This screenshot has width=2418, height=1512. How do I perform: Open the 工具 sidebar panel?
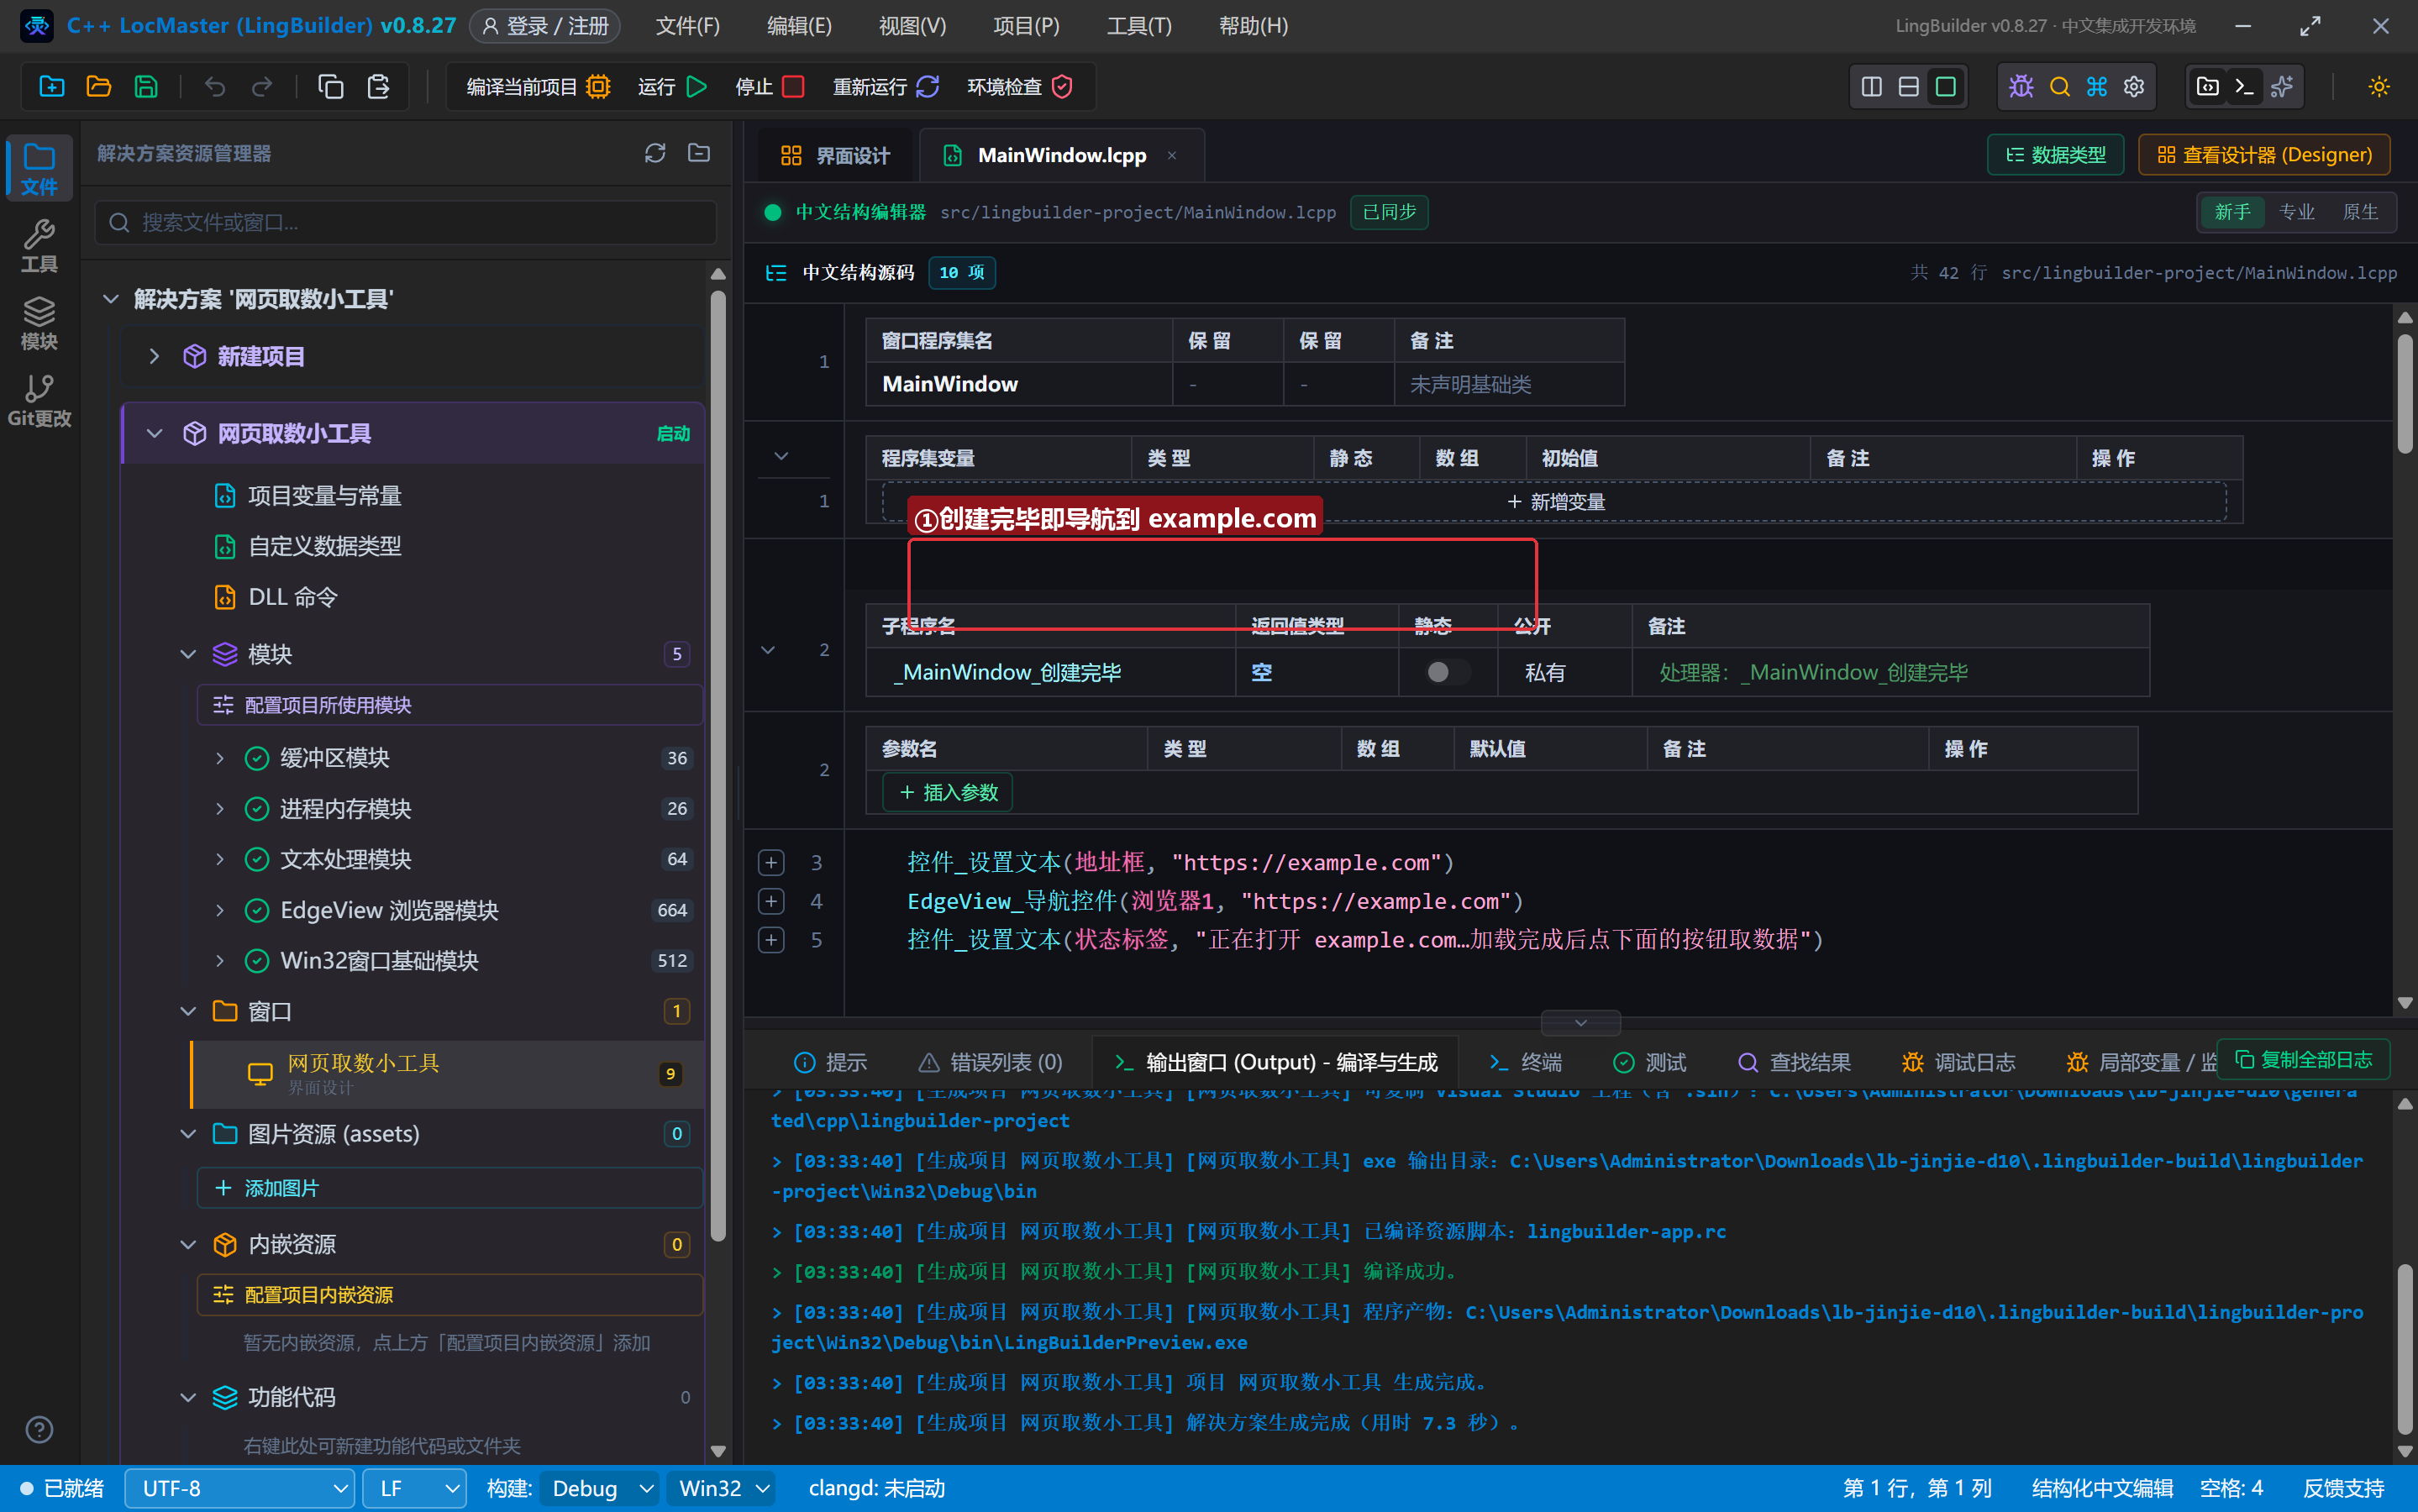coord(39,246)
